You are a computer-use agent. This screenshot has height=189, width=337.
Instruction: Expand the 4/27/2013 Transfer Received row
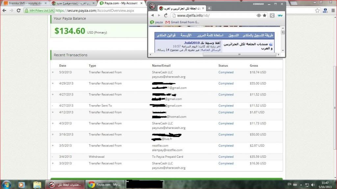(53, 95)
